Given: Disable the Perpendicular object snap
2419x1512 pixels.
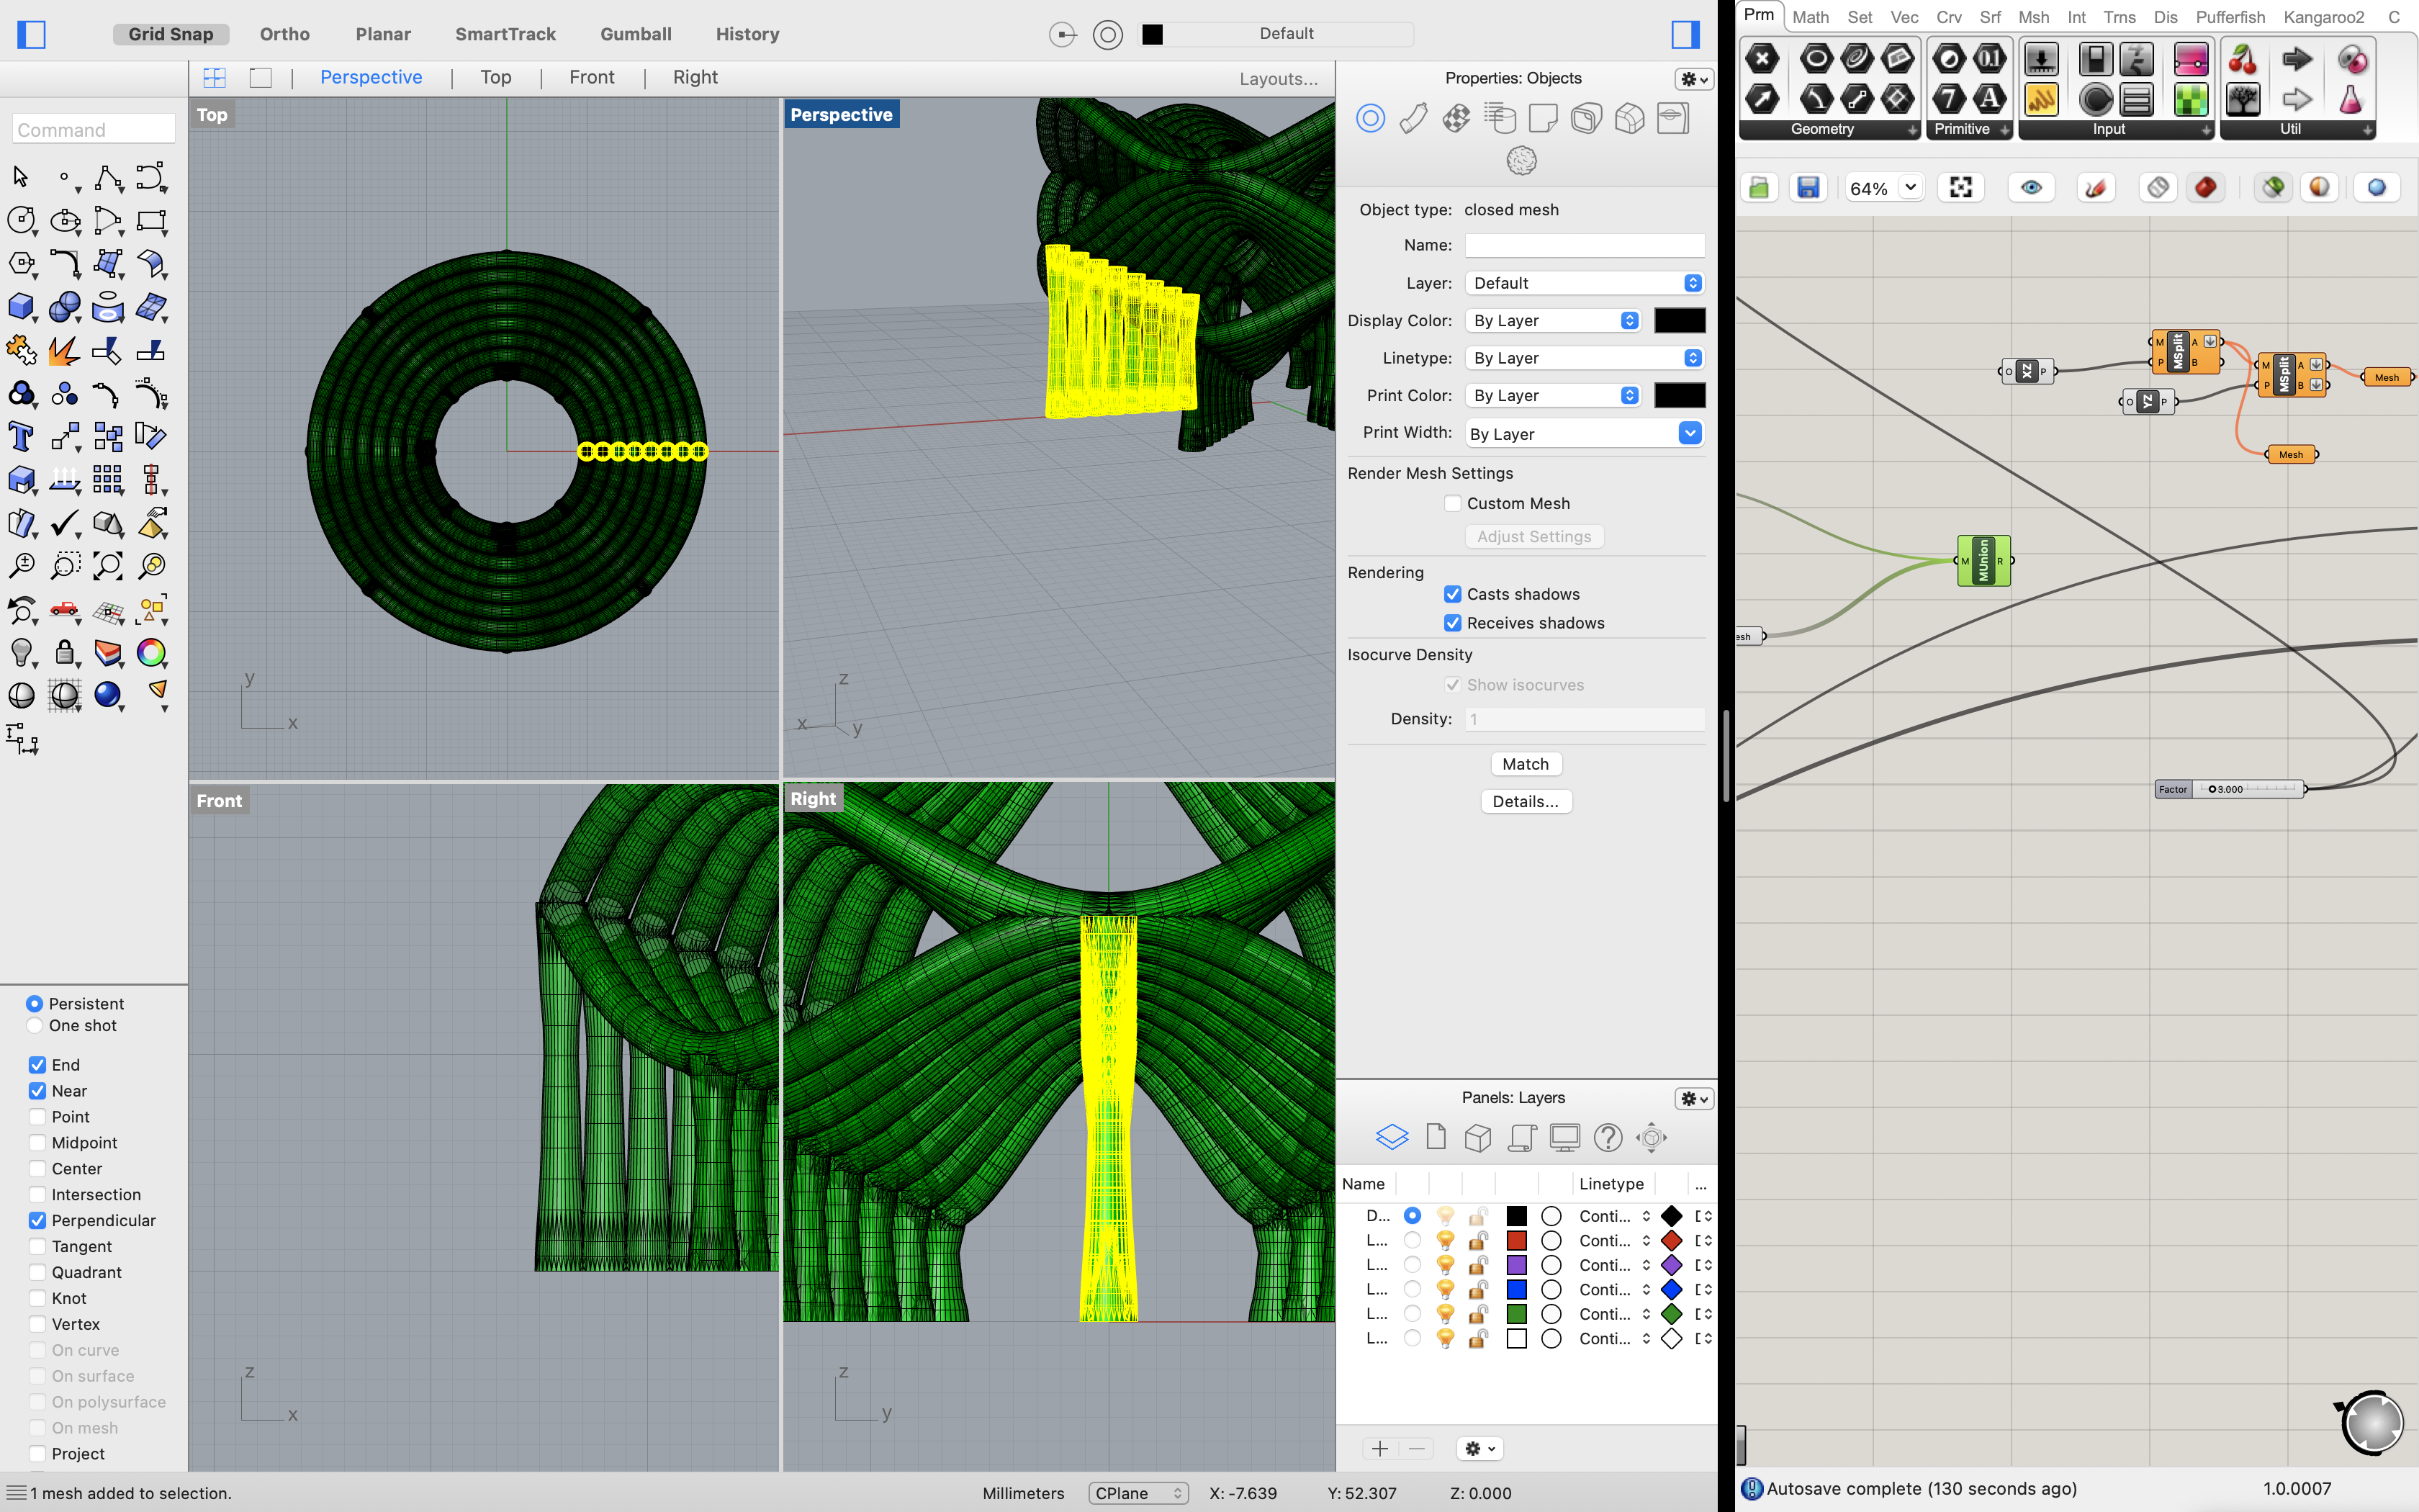Looking at the screenshot, I should point(37,1221).
